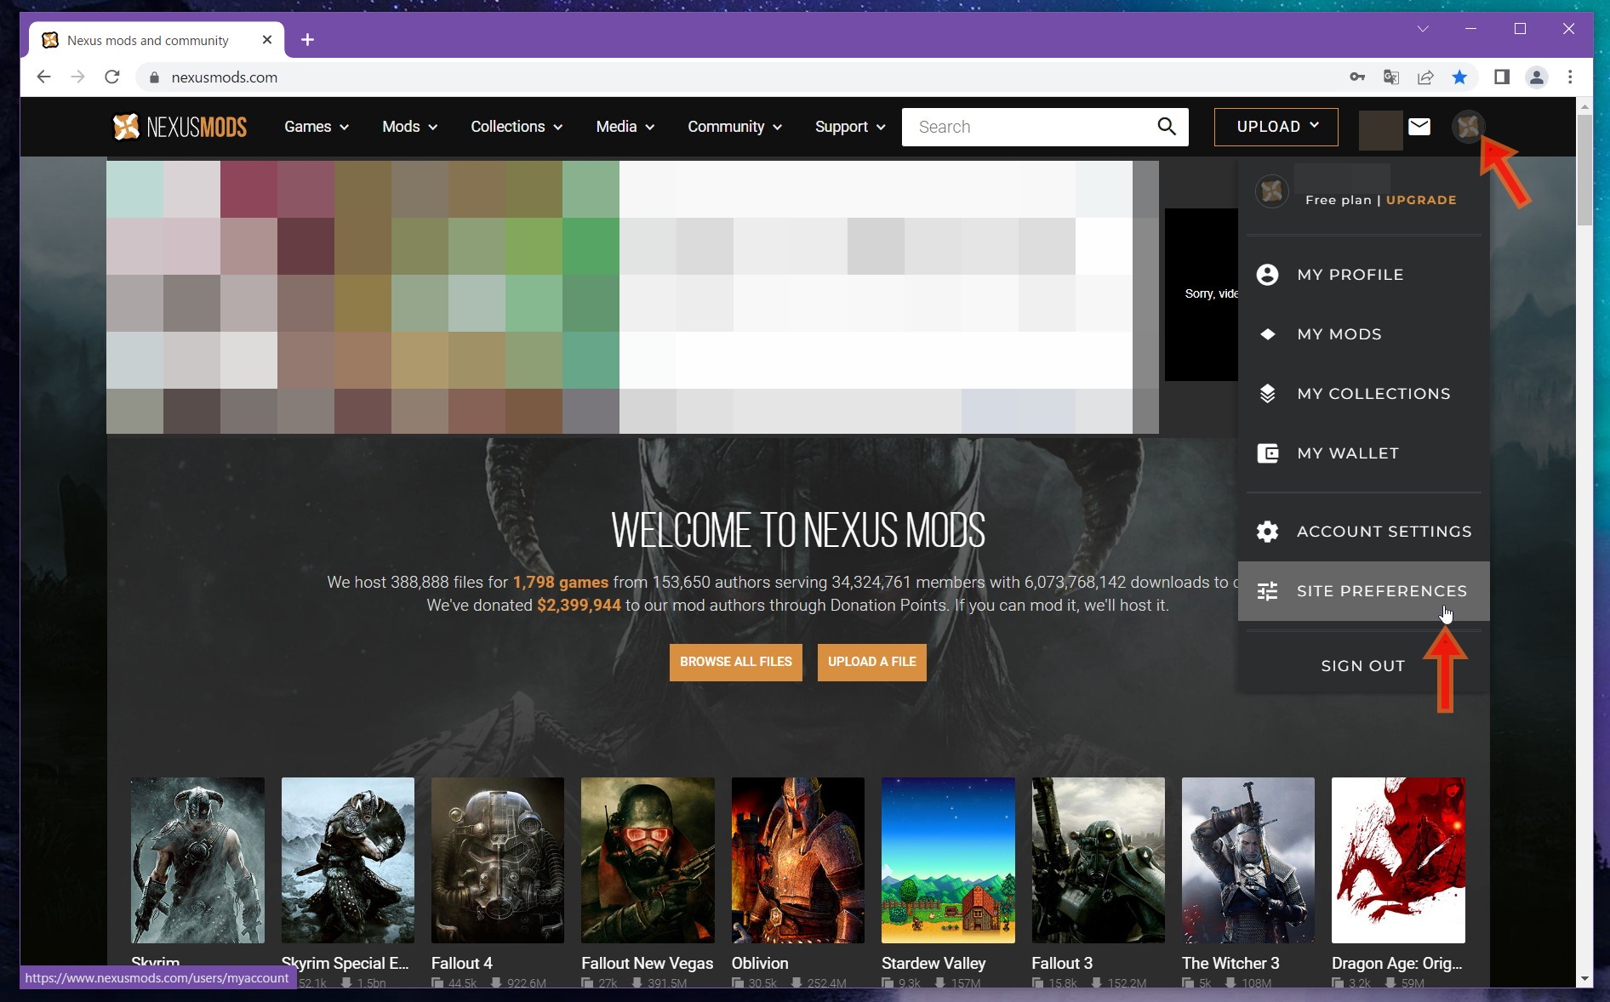Image resolution: width=1610 pixels, height=1002 pixels.
Task: Expand the Games dropdown menu
Action: (316, 127)
